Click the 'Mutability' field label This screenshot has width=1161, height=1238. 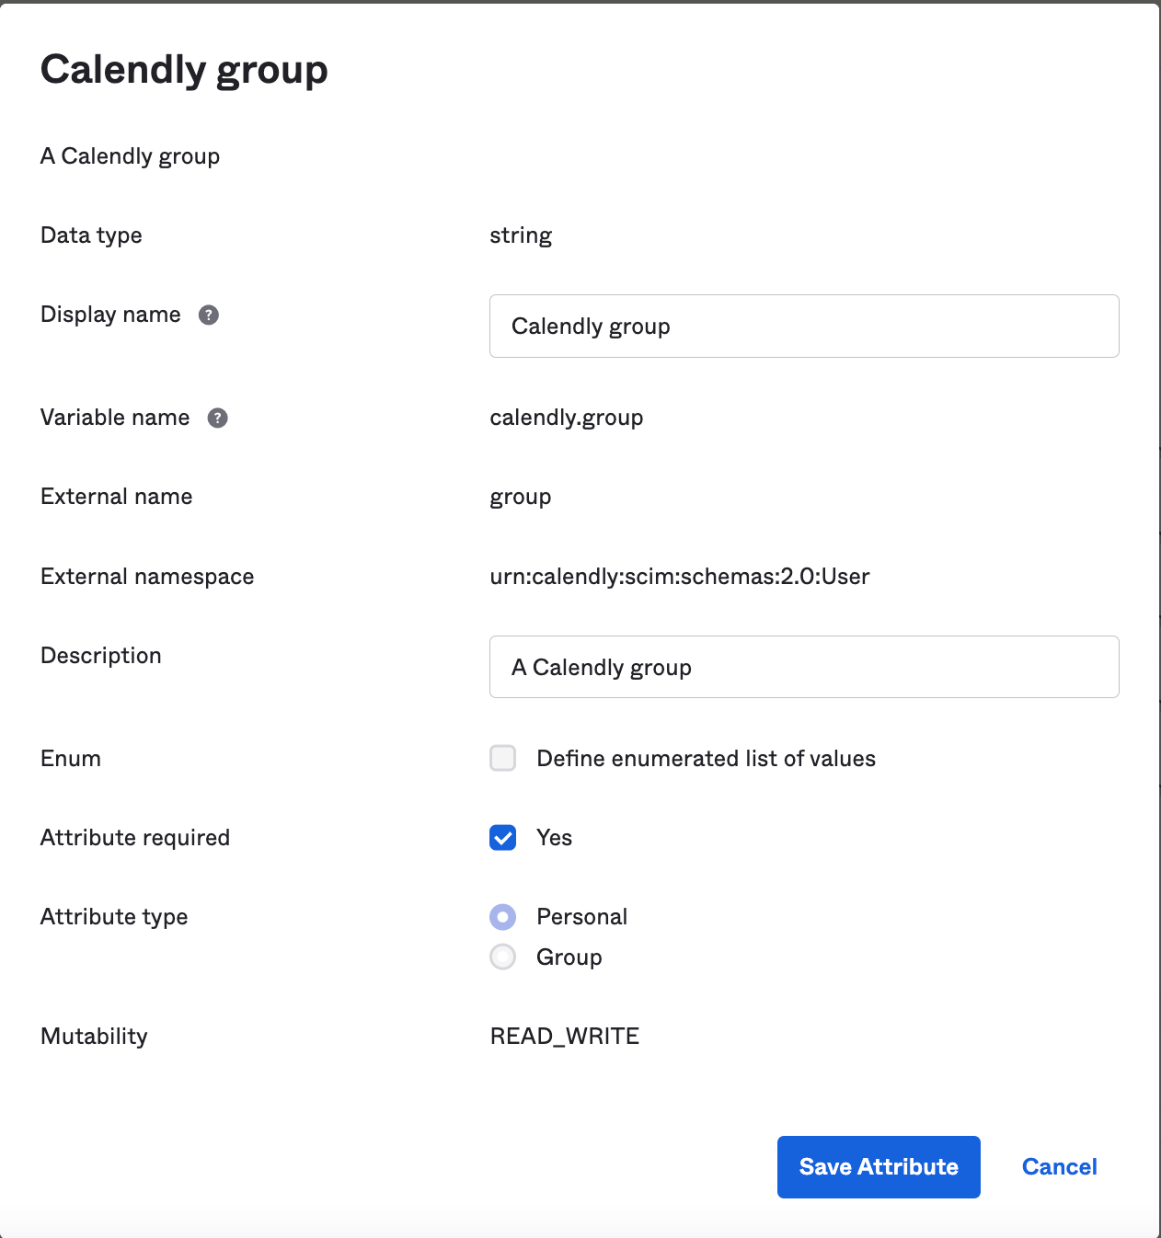(x=94, y=1037)
